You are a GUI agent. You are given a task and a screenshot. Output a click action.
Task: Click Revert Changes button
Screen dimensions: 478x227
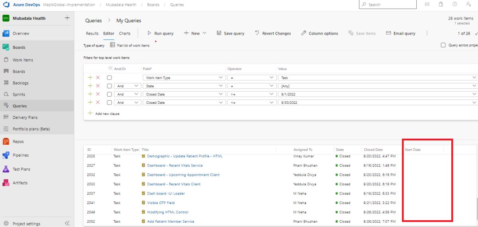[x=273, y=33]
